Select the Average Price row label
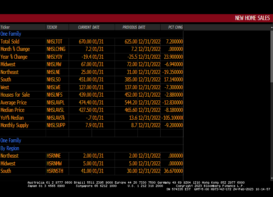Image resolution: width=273 pixels, height=197 pixels. [x=14, y=102]
